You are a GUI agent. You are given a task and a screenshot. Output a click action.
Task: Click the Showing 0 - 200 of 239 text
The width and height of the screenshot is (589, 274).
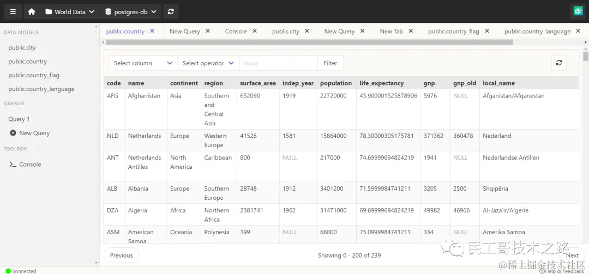(x=350, y=255)
